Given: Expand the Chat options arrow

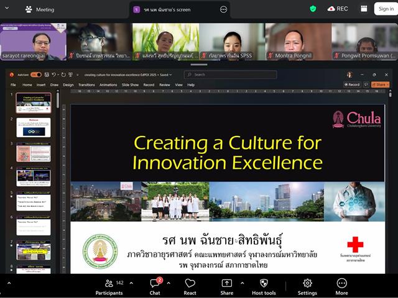Looking at the screenshot, I should click(x=169, y=283).
